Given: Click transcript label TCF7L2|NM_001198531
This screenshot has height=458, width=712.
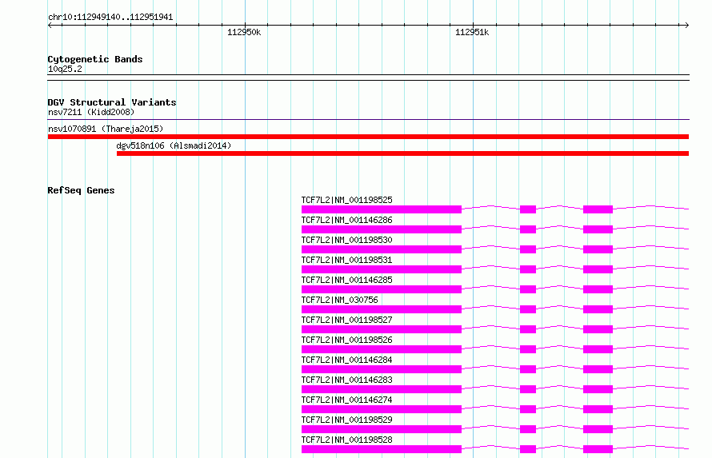Looking at the screenshot, I should click(x=347, y=260).
